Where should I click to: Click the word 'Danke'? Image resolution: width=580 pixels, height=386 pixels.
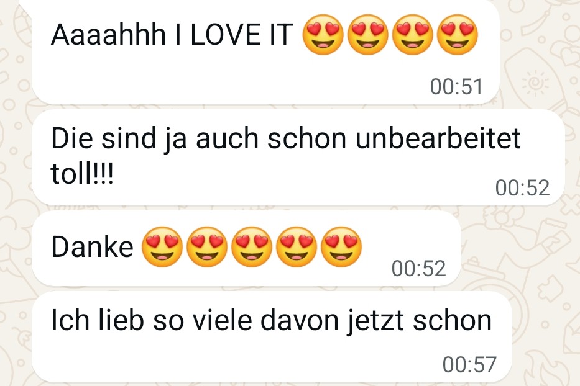[x=92, y=247]
